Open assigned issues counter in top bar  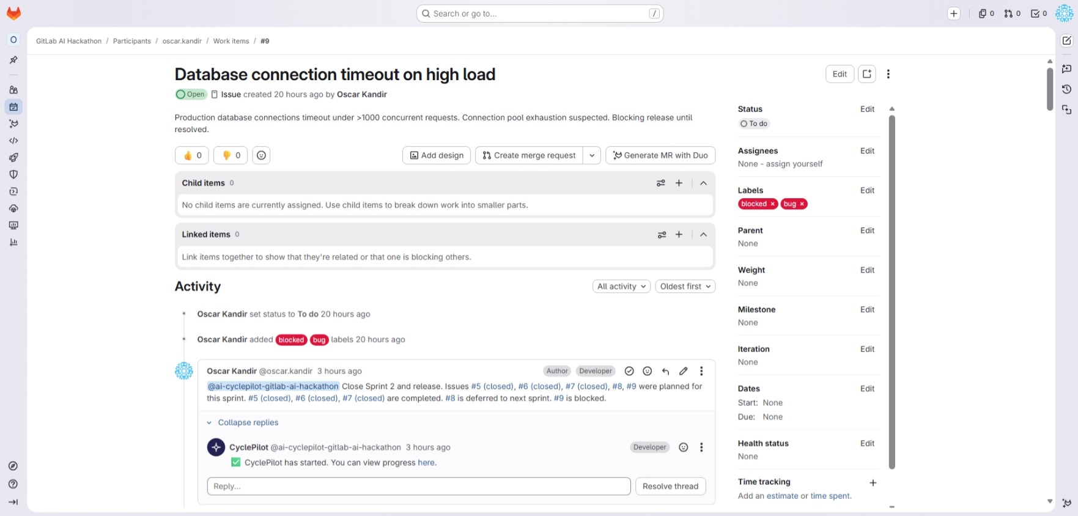986,13
